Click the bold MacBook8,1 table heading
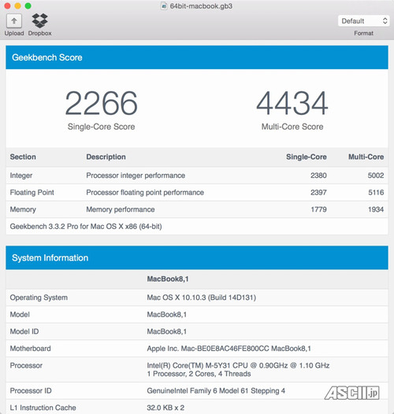This screenshot has height=414, width=394. [168, 279]
